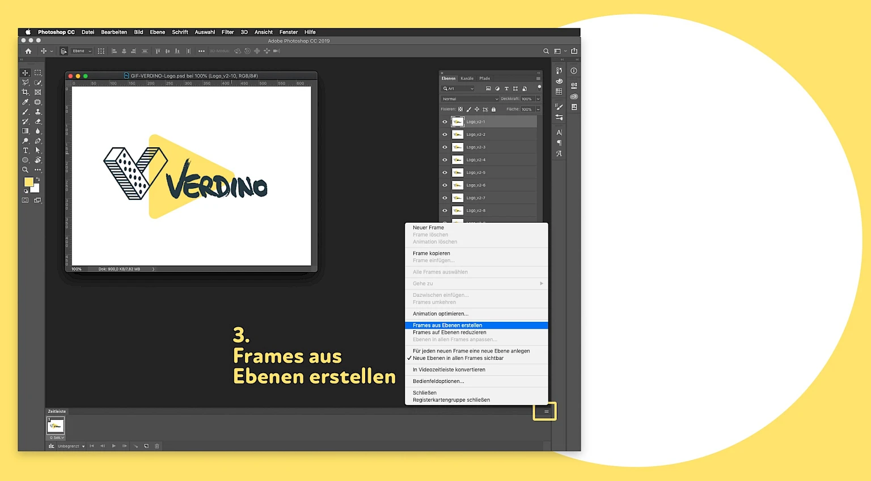871x481 pixels.
Task: Expand the Gehe zu submenu
Action: point(476,283)
